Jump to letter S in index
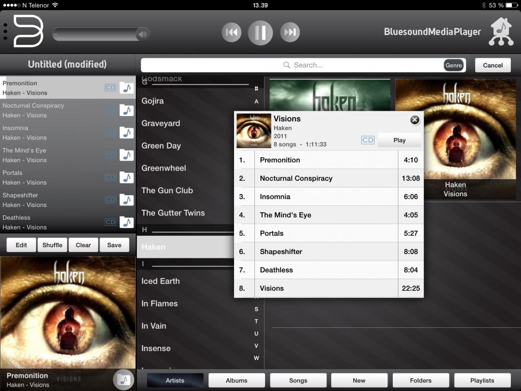Image resolution: width=521 pixels, height=391 pixels. click(256, 309)
